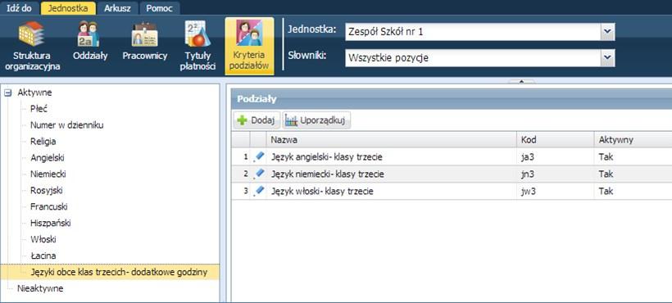This screenshot has width=672, height=303.
Task: Select Języki obce klas trzecich- dodatkowe godziny
Action: tap(119, 272)
